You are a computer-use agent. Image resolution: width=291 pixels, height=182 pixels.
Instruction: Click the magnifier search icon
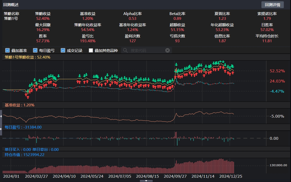tap(125, 50)
